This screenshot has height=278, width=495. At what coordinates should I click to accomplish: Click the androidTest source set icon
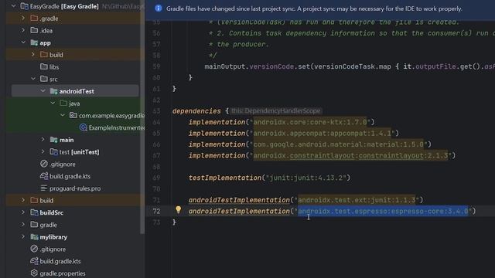53,91
